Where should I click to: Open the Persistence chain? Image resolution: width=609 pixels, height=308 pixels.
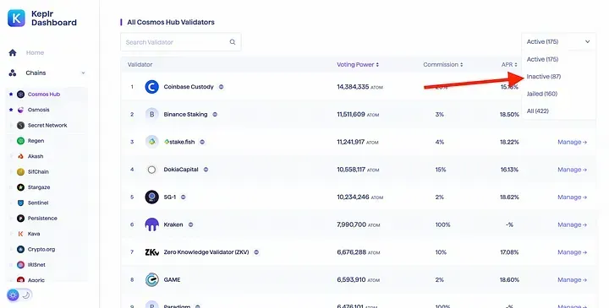click(42, 218)
